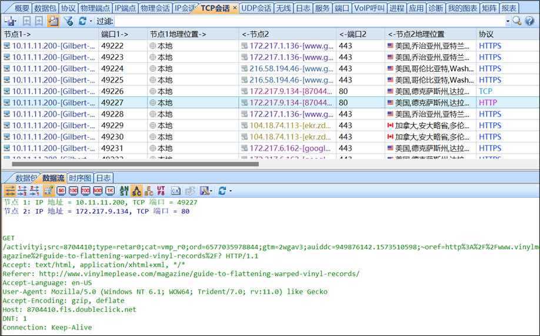Switch to the UDP会话 tab
540x336 pixels.
click(256, 8)
